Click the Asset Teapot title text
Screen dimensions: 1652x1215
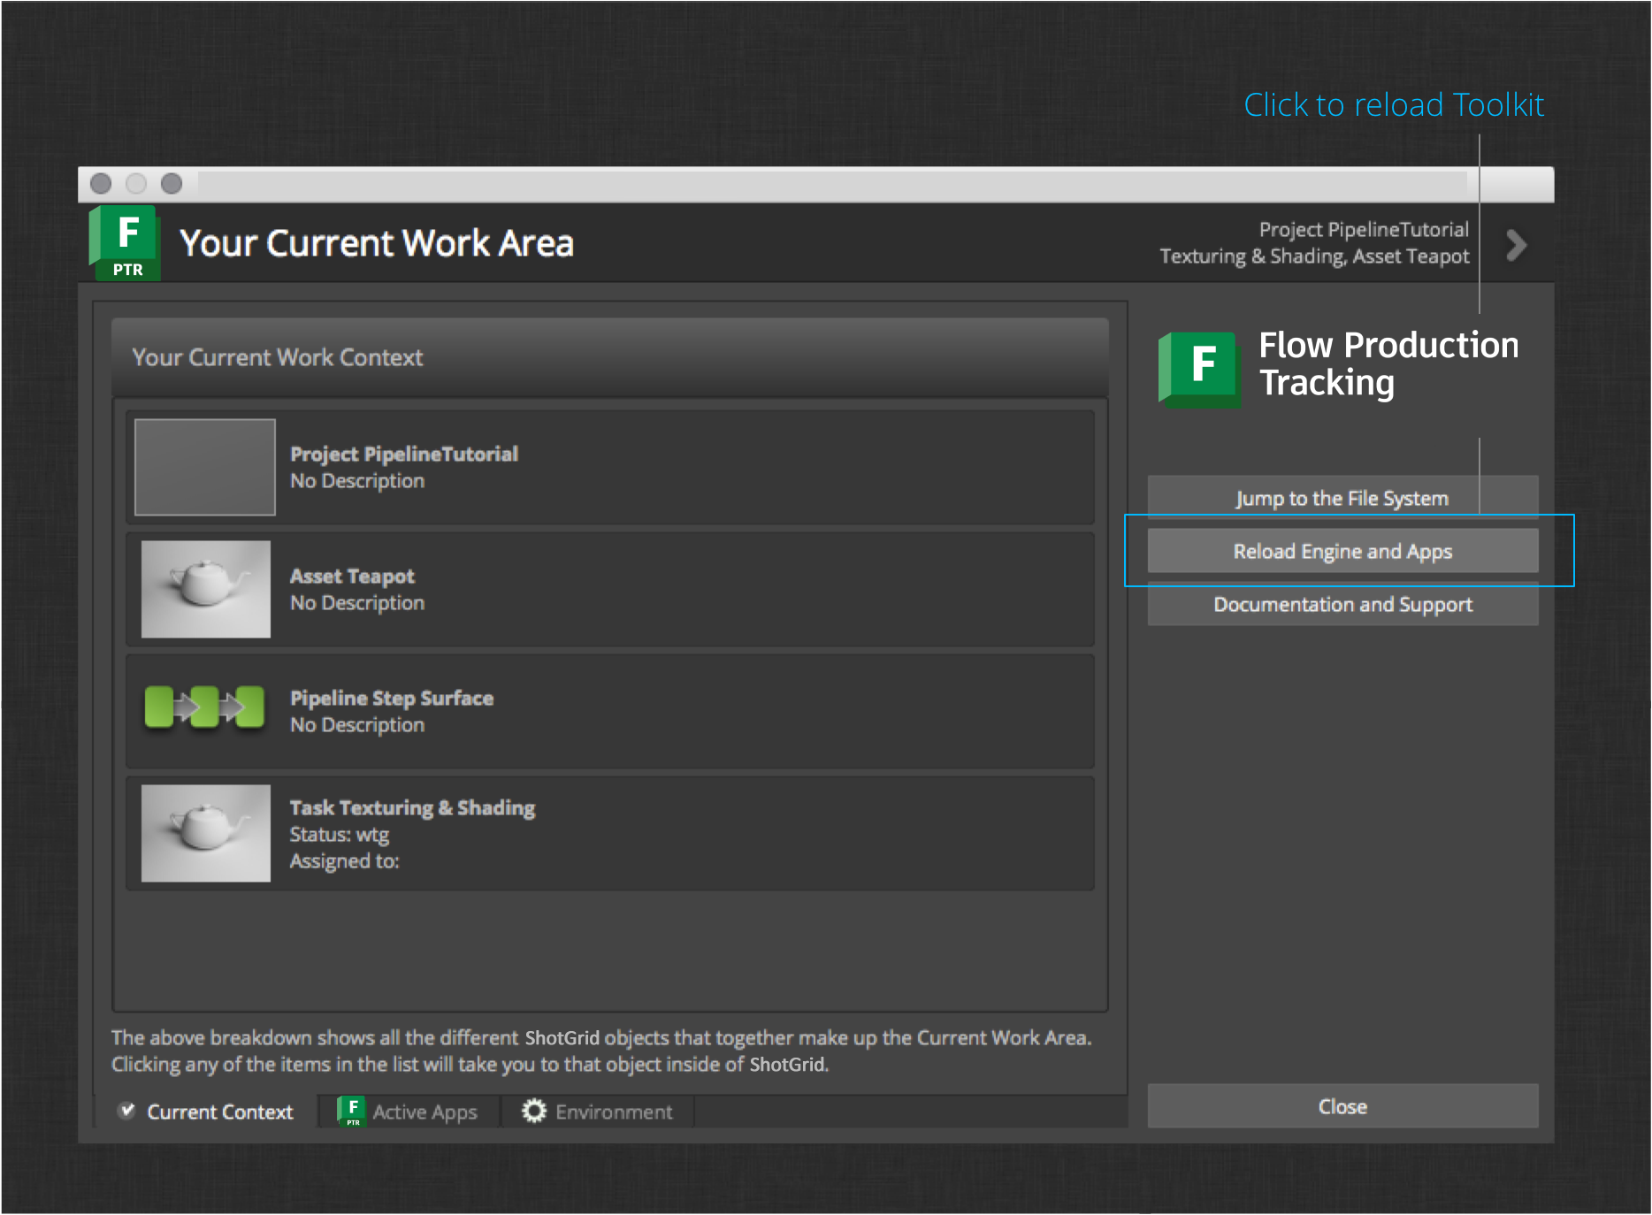[352, 576]
